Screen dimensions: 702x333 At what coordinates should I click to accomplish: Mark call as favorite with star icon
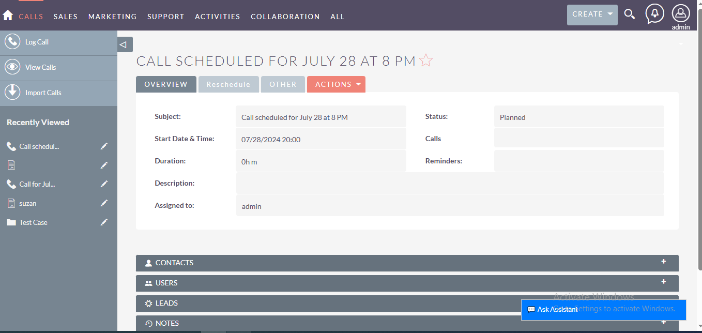point(426,61)
